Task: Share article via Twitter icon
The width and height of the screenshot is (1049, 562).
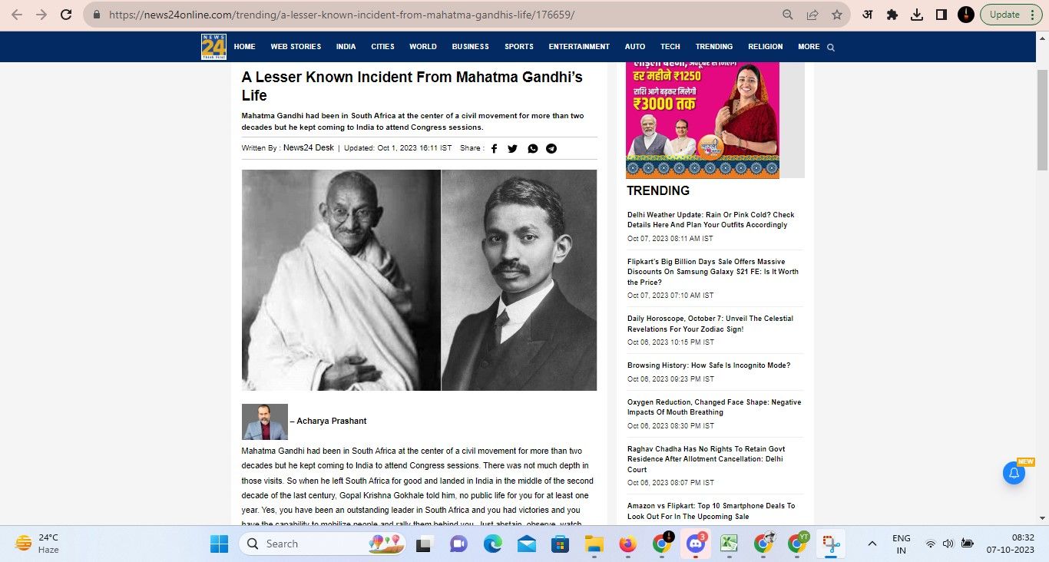Action: coord(512,149)
